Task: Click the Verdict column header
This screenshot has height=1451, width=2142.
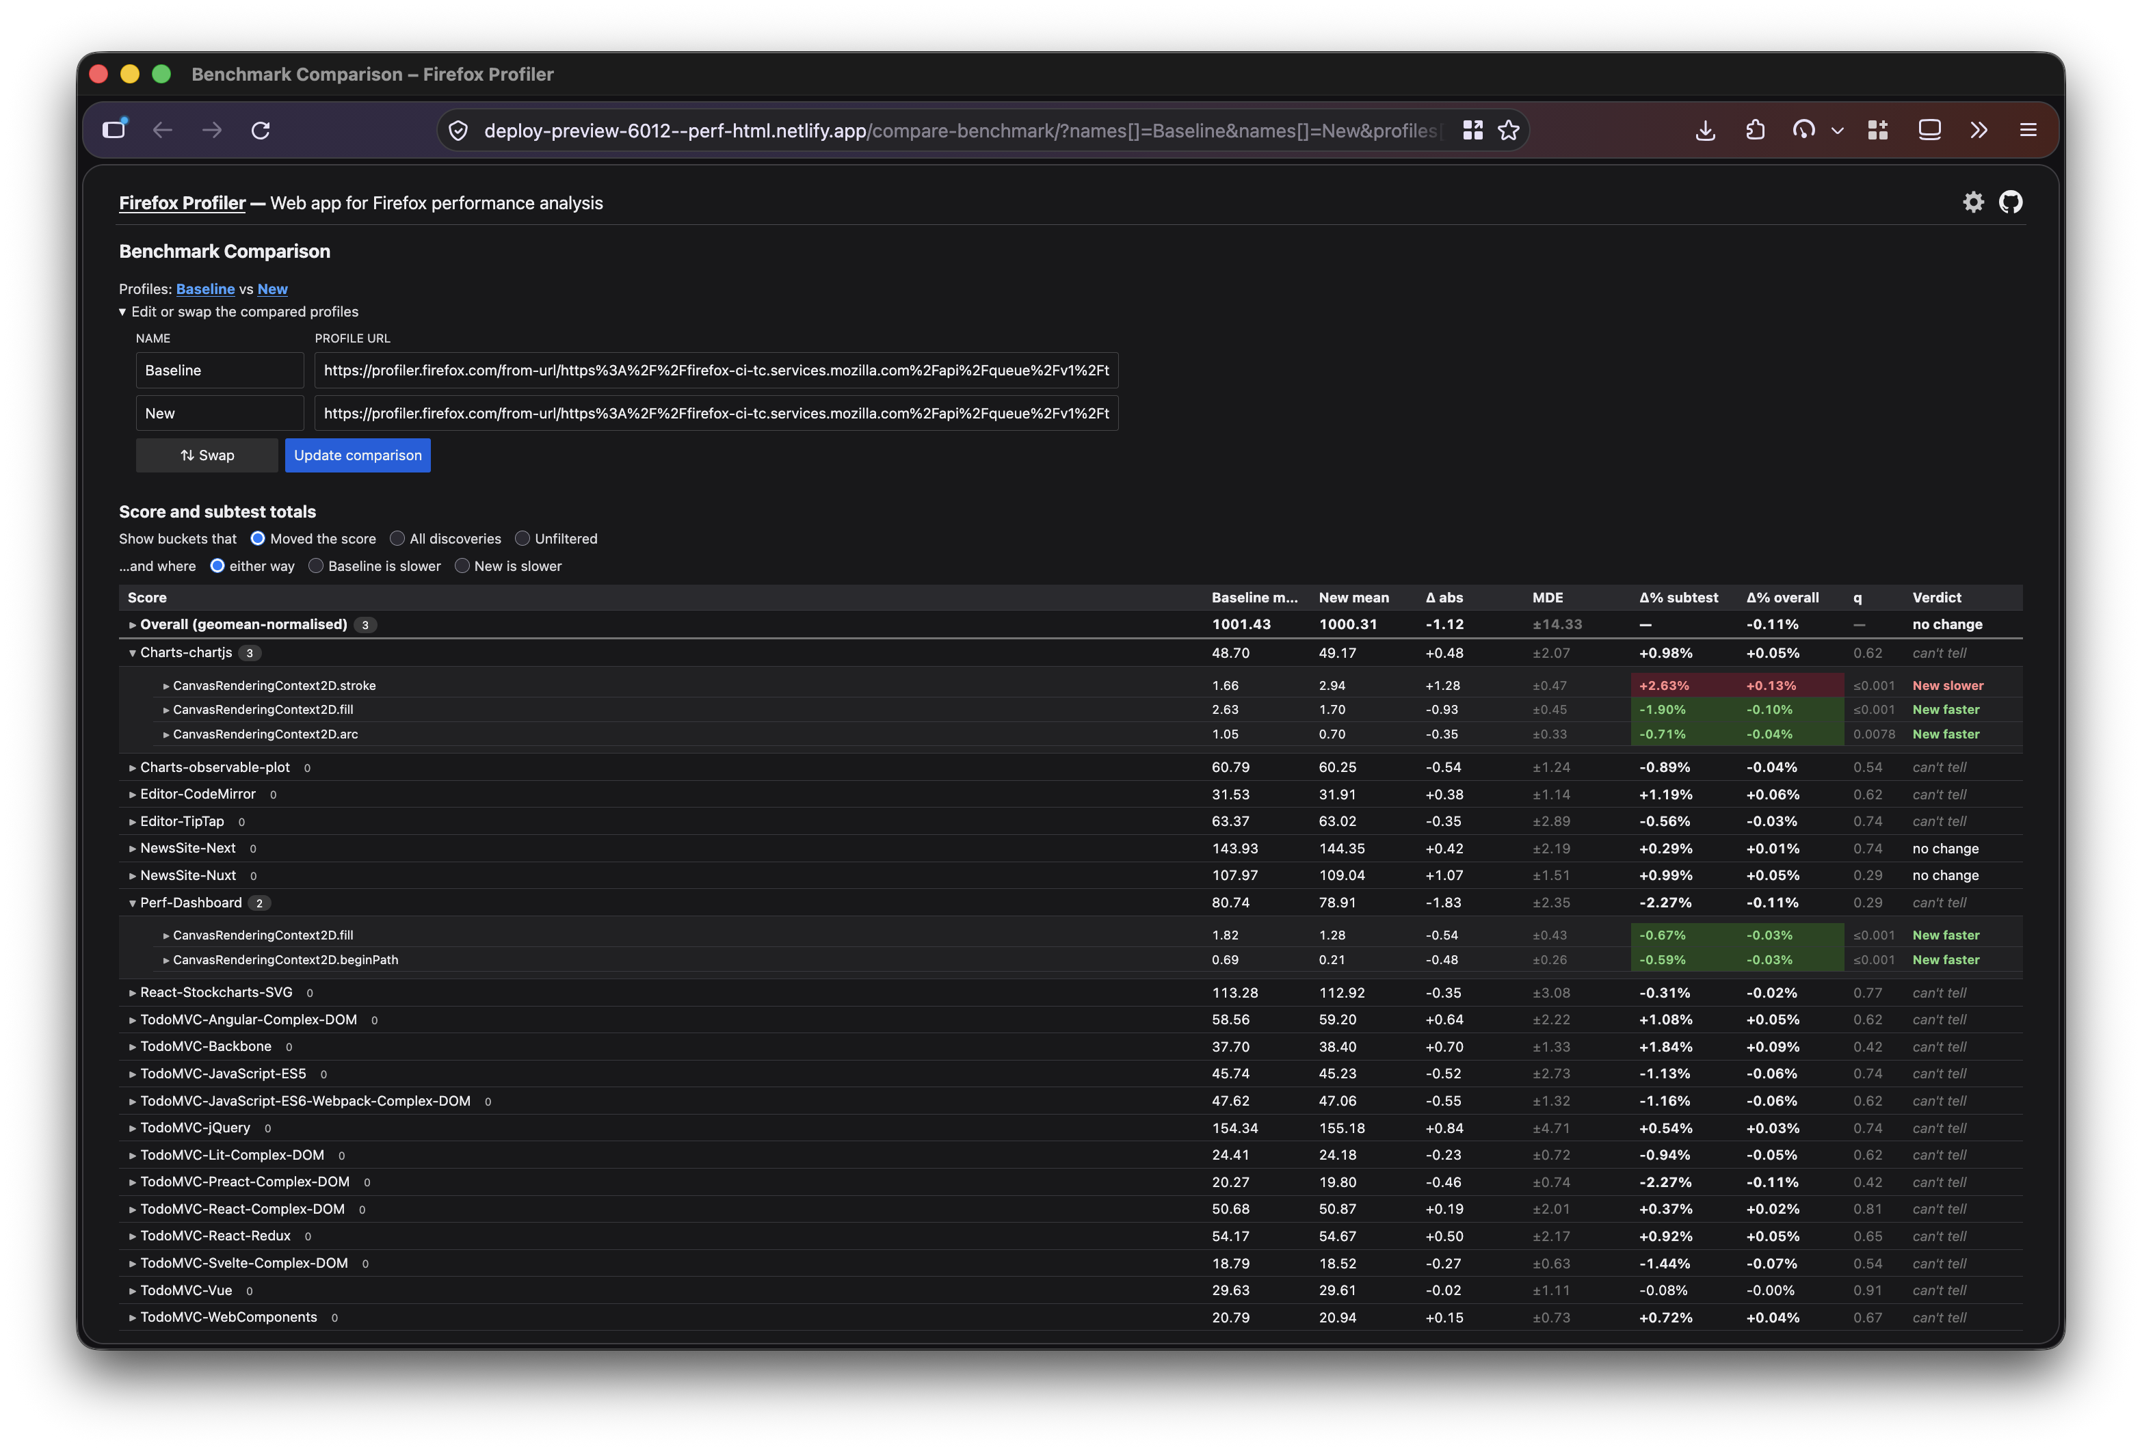Action: (x=1936, y=598)
